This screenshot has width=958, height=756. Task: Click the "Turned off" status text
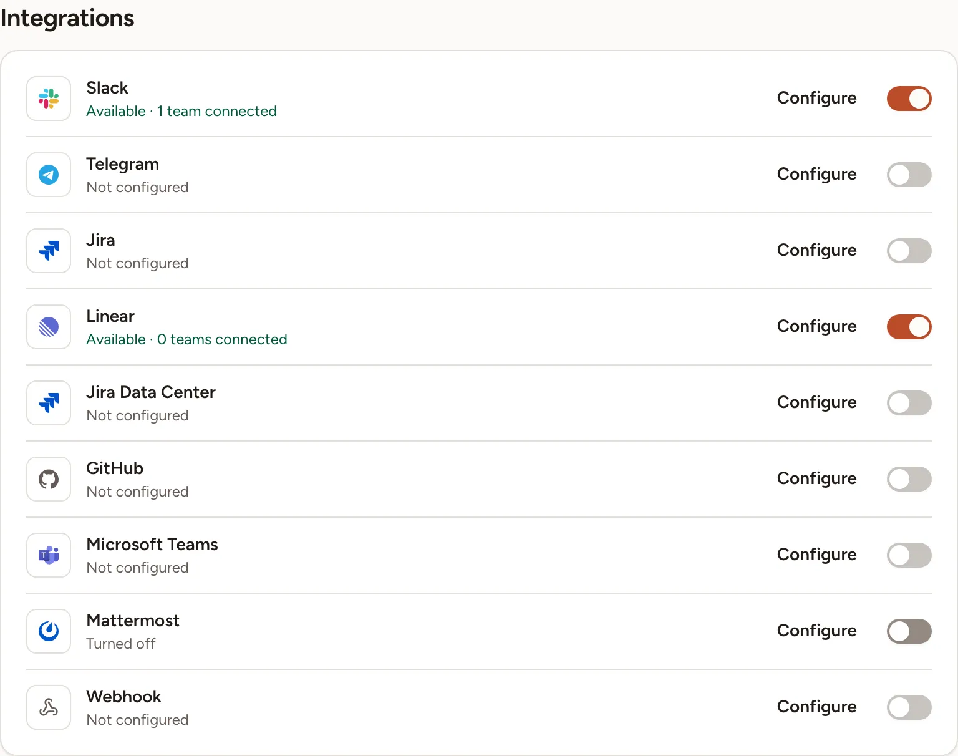click(121, 644)
